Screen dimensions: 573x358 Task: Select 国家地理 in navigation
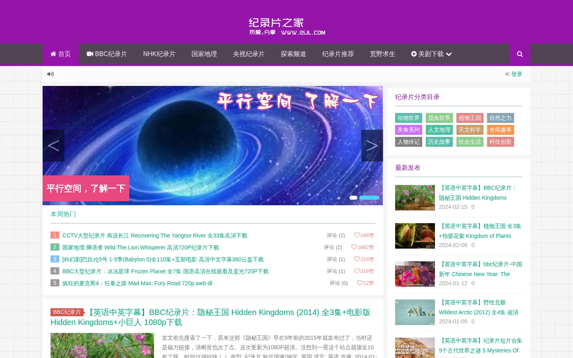tap(204, 54)
